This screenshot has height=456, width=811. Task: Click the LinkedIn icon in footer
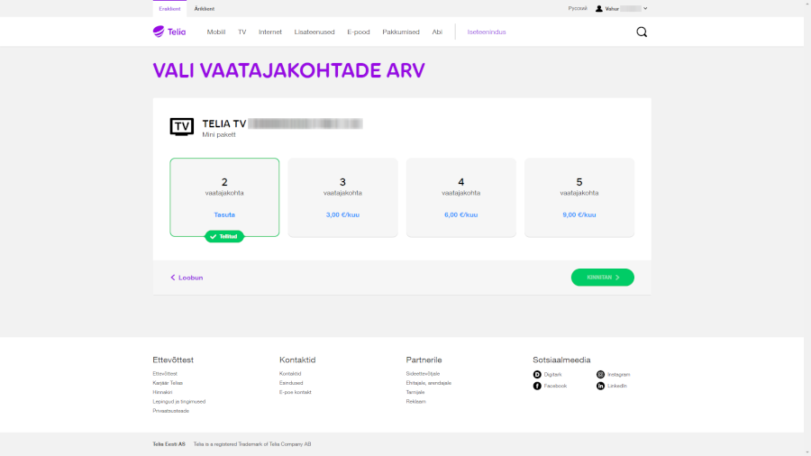tap(600, 386)
